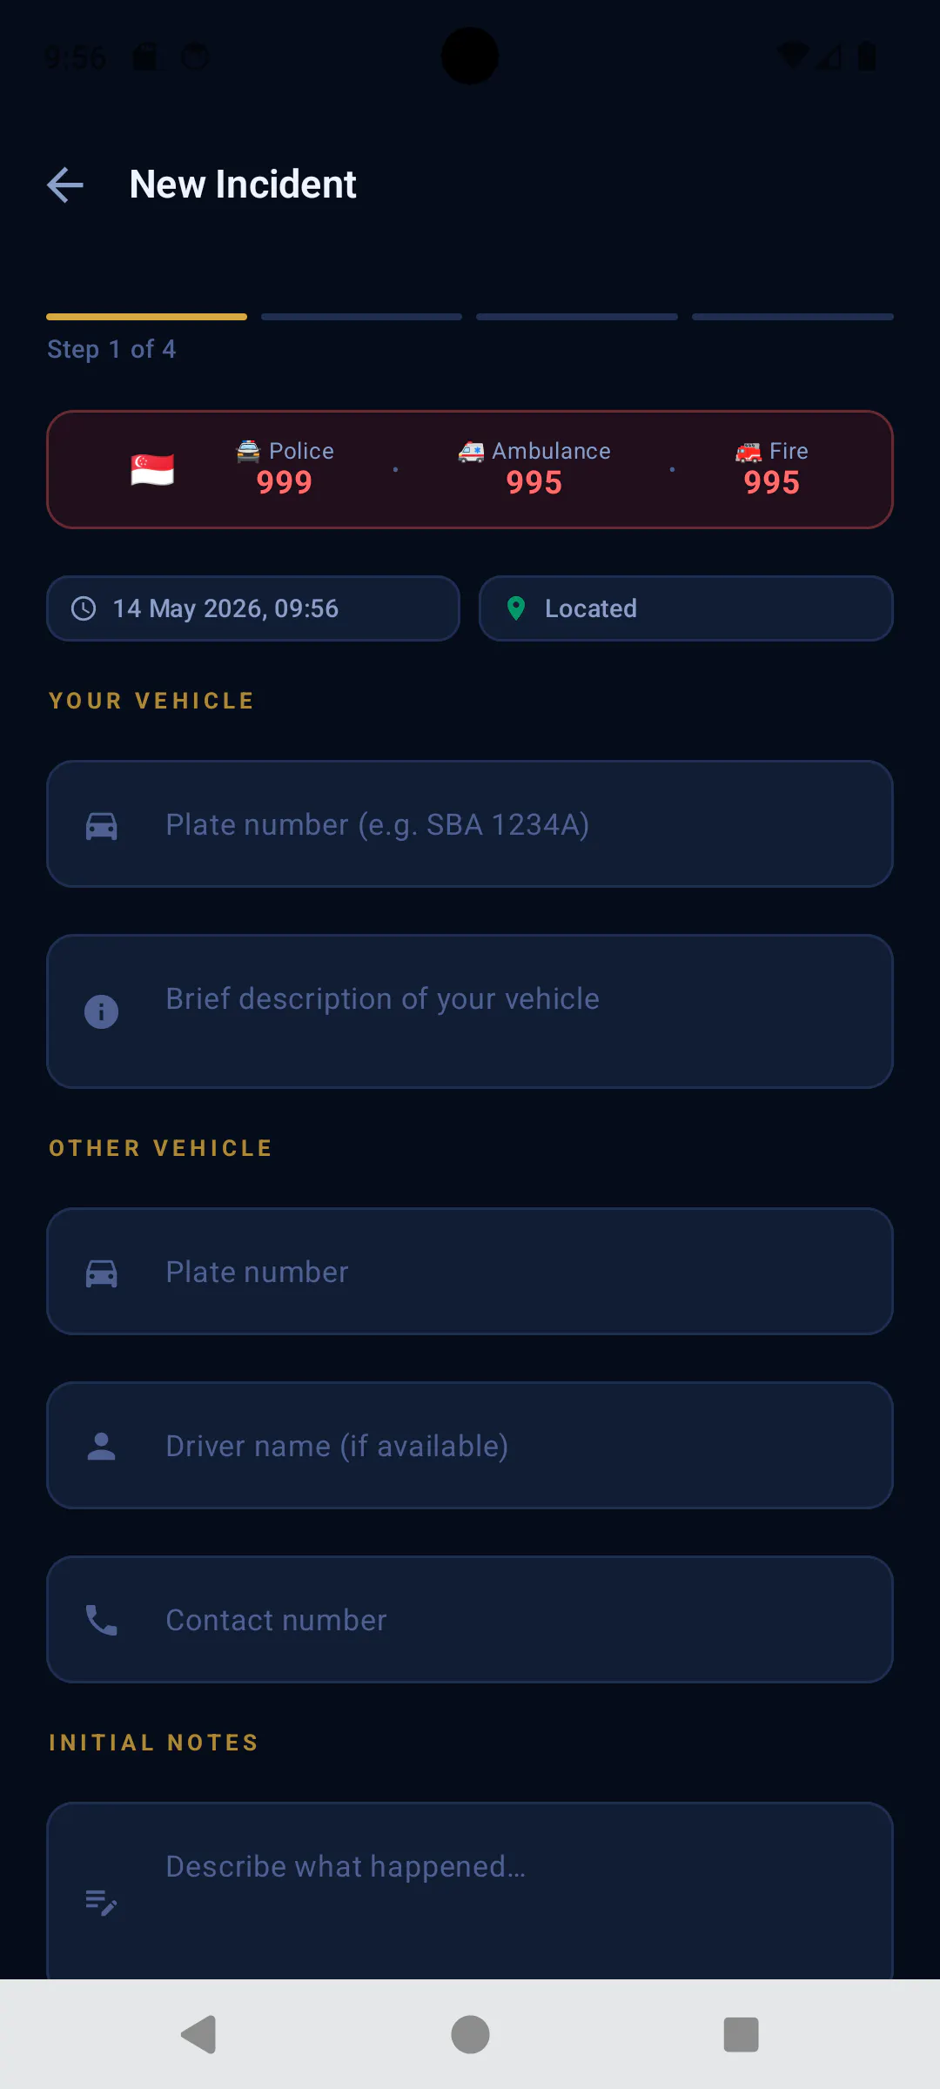
Task: Click the Driver name (if available) field
Action: coord(470,1446)
